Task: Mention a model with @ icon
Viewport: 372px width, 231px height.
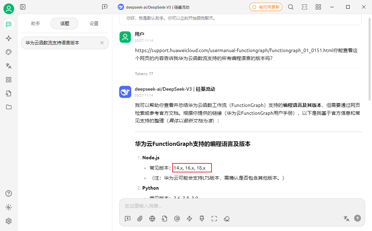Action: pos(177,219)
